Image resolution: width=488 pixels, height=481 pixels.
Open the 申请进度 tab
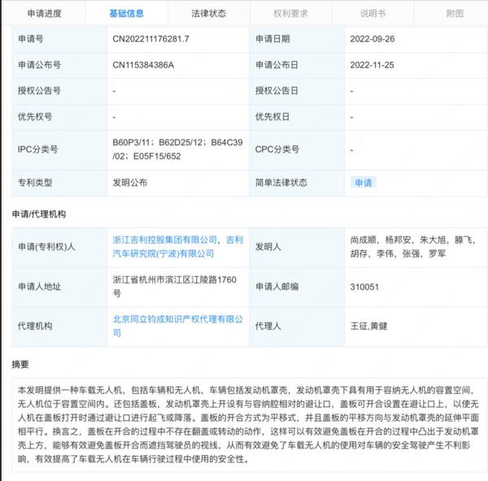[x=44, y=13]
